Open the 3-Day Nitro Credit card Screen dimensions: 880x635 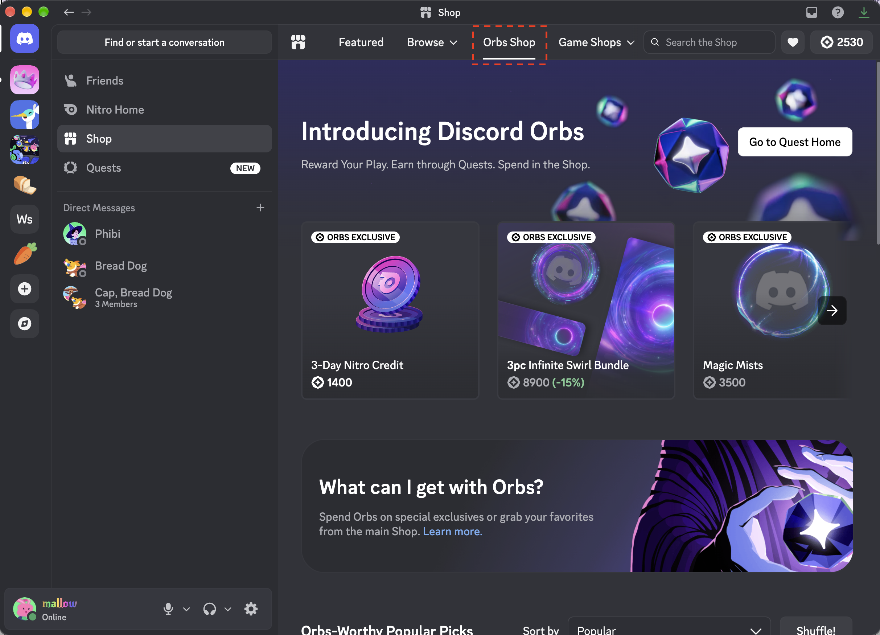click(x=390, y=310)
